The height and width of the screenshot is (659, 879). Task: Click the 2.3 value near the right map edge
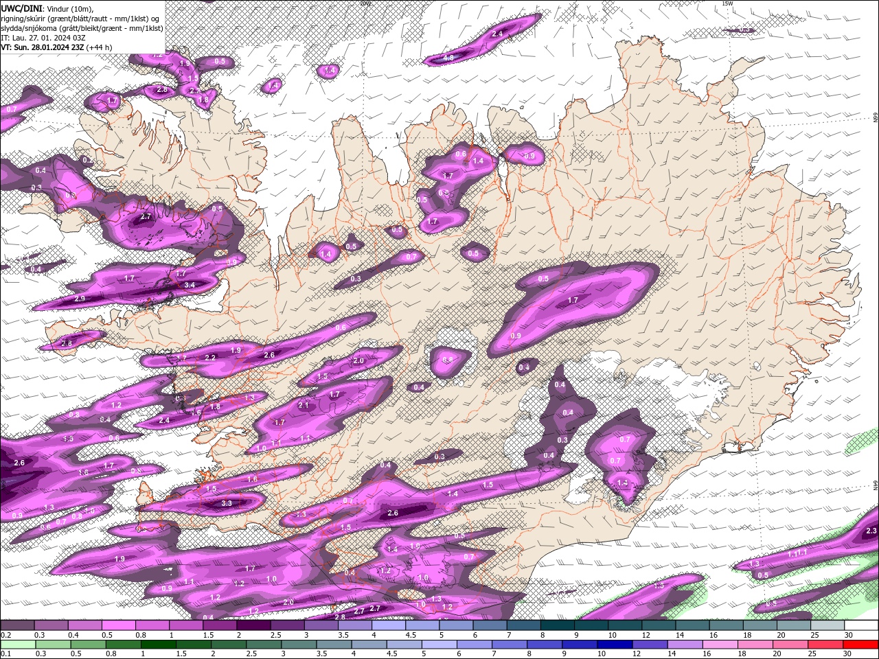pyautogui.click(x=871, y=531)
